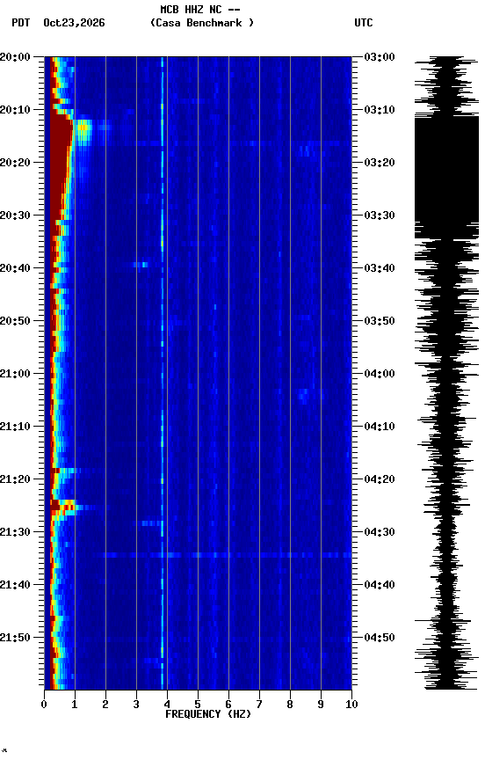Click the '03:10' UTC time label

click(379, 110)
